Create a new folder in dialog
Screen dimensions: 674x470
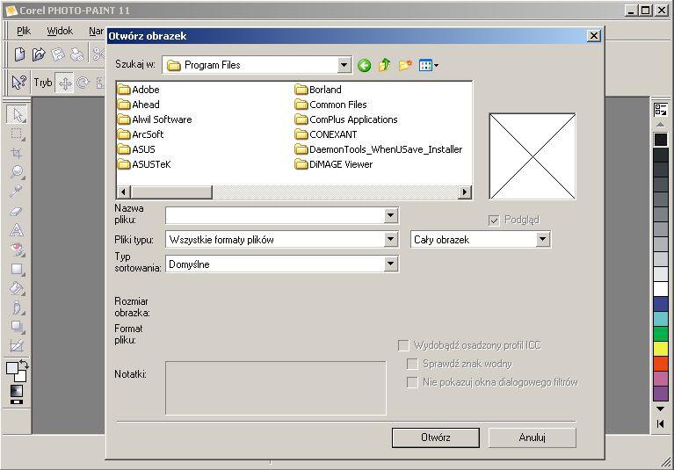(405, 65)
